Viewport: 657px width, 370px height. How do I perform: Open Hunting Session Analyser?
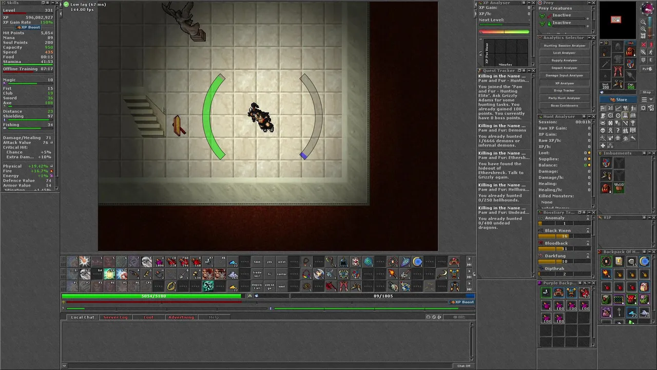pyautogui.click(x=564, y=45)
